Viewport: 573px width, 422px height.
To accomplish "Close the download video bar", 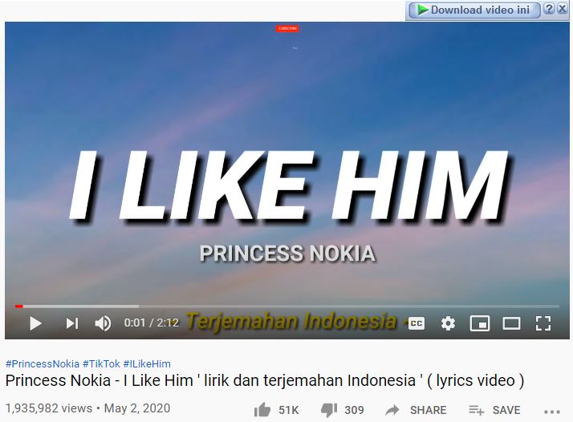I will click(x=562, y=9).
